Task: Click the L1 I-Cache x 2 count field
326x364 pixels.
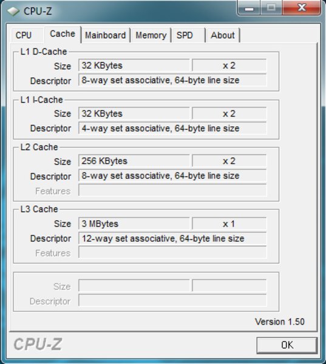Action: [229, 113]
